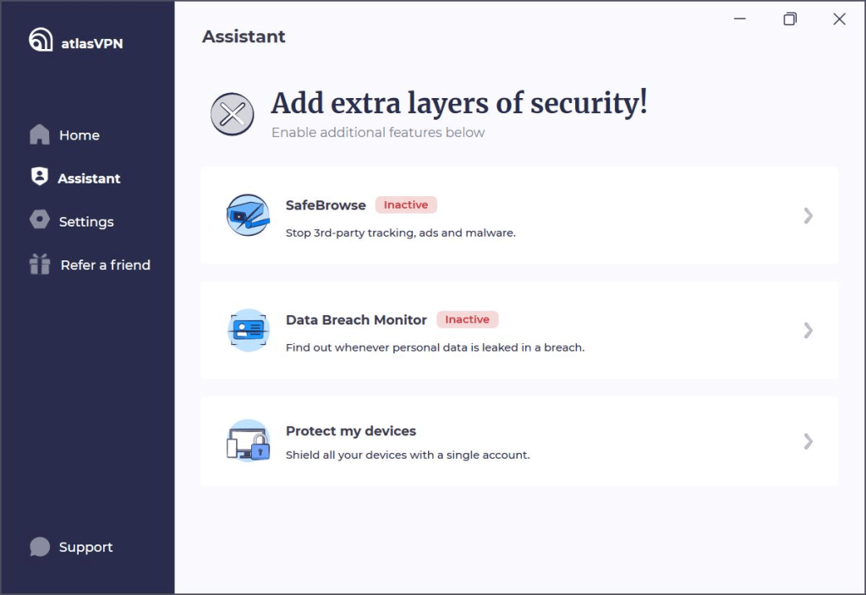Click 'Enable additional features below' subtitle
This screenshot has height=595, width=866.
[x=378, y=133]
